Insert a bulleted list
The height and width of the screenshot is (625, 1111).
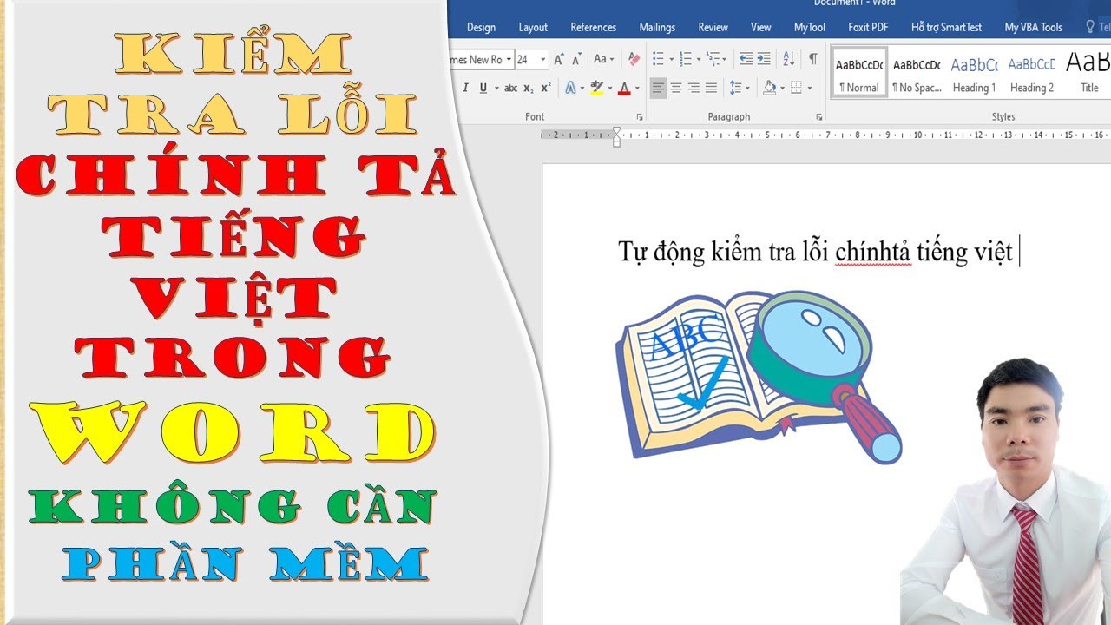(x=658, y=59)
